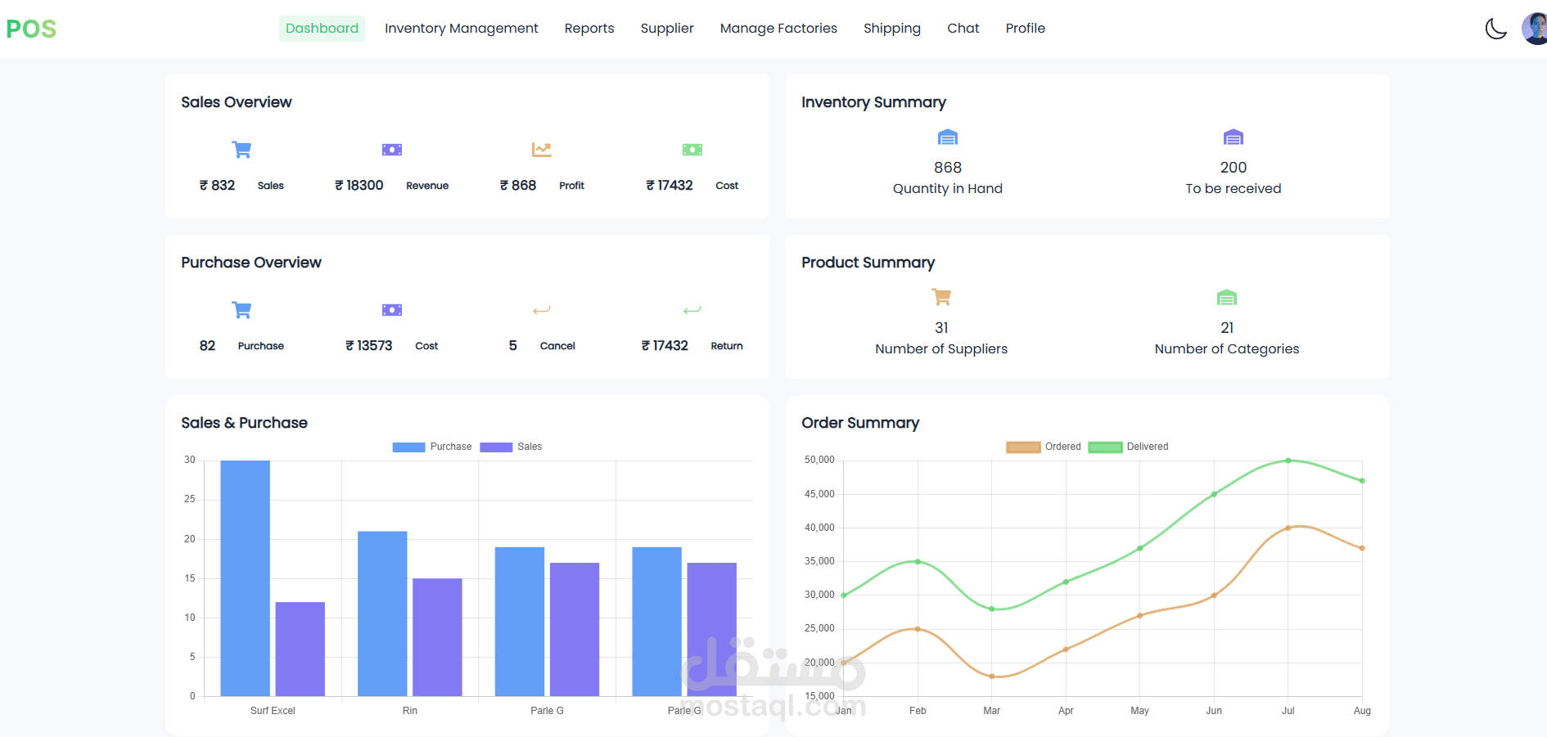This screenshot has height=737, width=1547.
Task: Click the Quantity in Hand warehouse icon
Action: coord(948,137)
